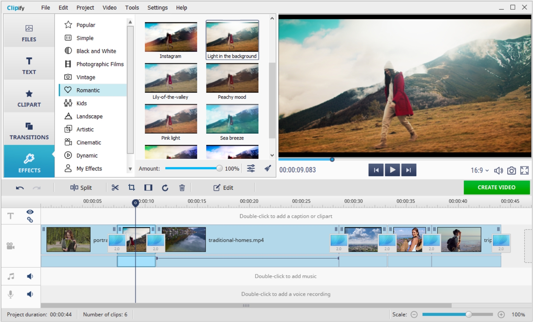Adjust the timeline Scale slider
Screen dimensions: 533x322
coord(469,314)
